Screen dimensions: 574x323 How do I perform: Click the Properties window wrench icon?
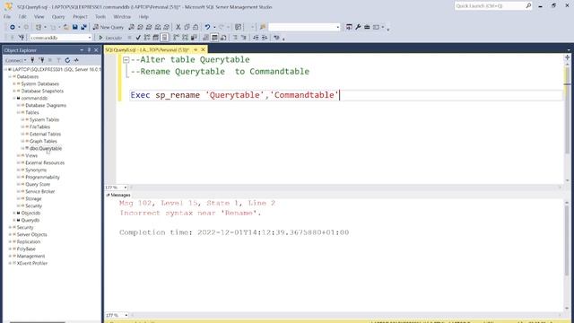(358, 27)
